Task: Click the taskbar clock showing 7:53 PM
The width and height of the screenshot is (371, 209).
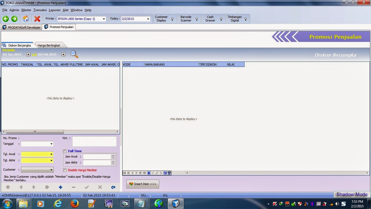Action: point(357,204)
